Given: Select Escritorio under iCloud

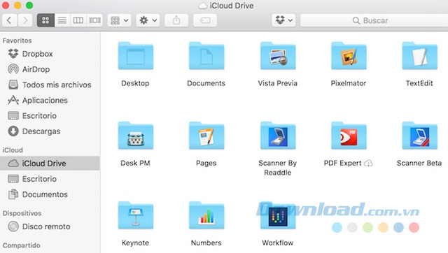Looking at the screenshot, I should pos(50,179).
